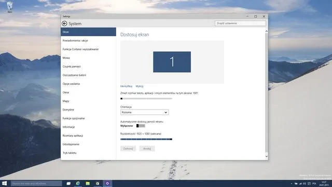The height and width of the screenshot is (187, 332).
Task: Select the Ekran category
Action: coord(88,32)
